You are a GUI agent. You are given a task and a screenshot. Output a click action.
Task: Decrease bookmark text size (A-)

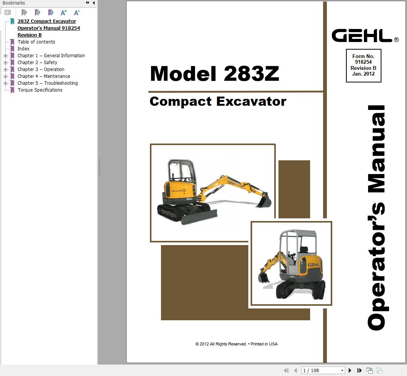click(x=77, y=12)
